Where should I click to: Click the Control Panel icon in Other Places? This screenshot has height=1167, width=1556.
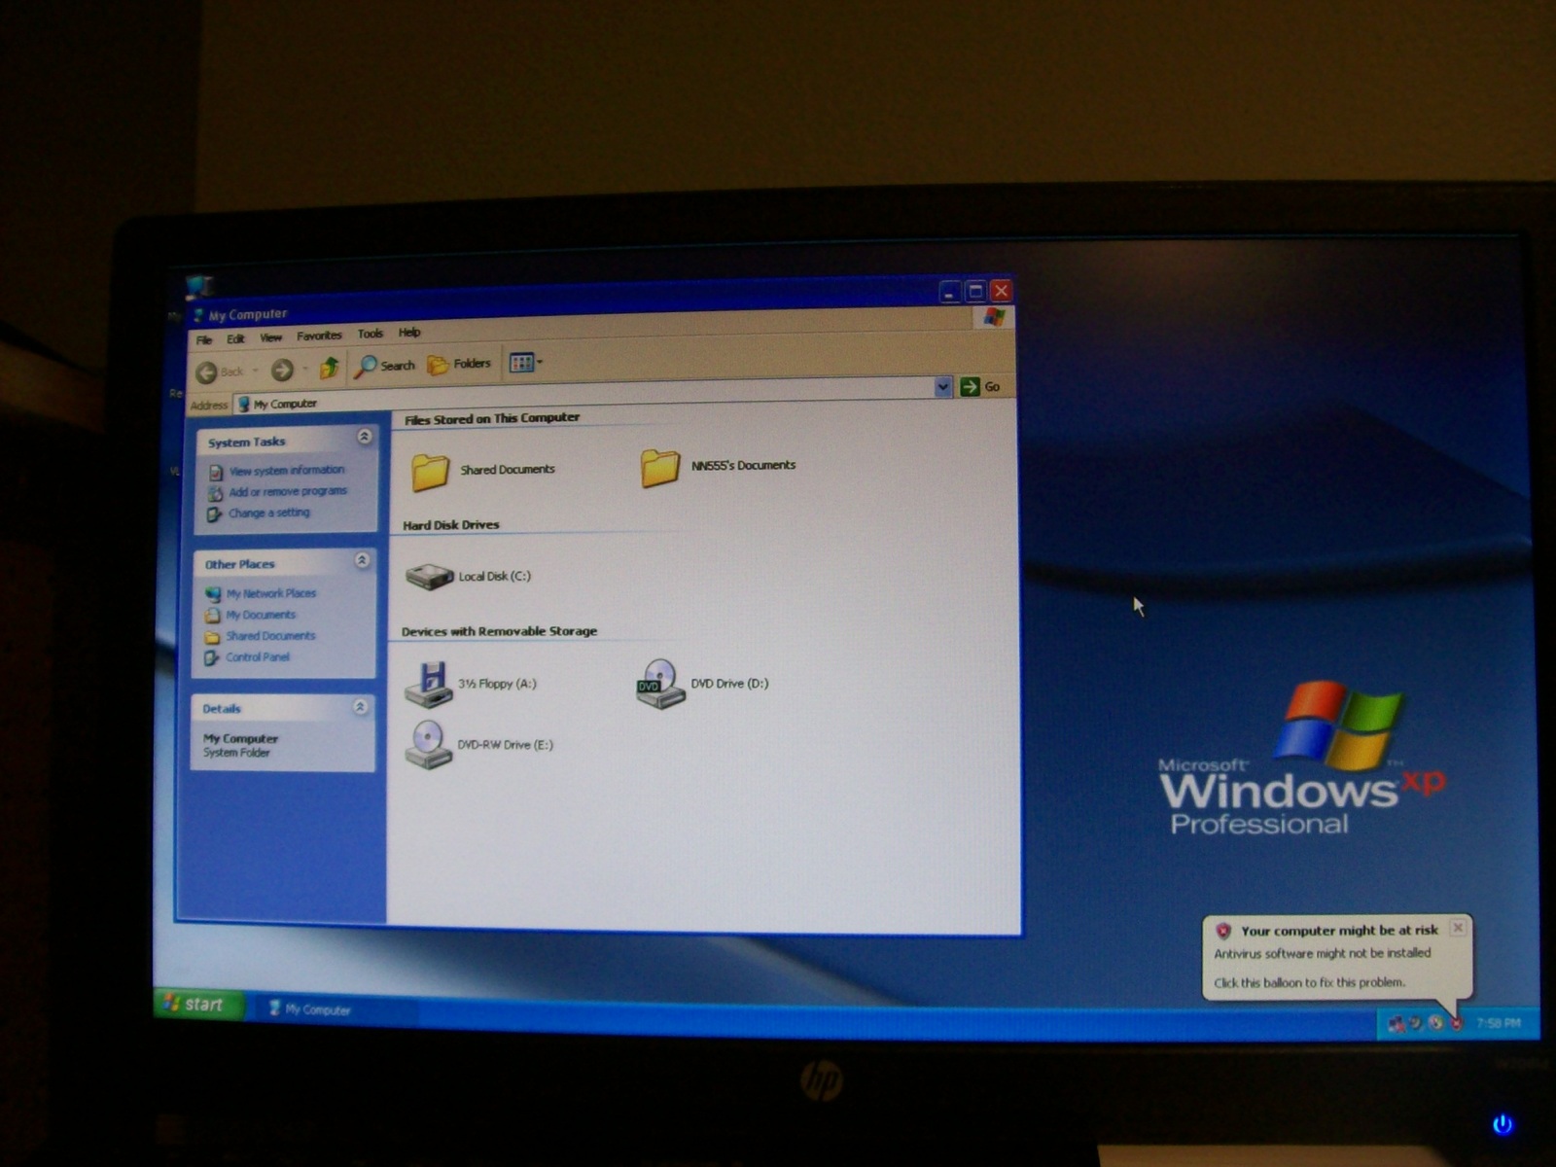pyautogui.click(x=211, y=658)
